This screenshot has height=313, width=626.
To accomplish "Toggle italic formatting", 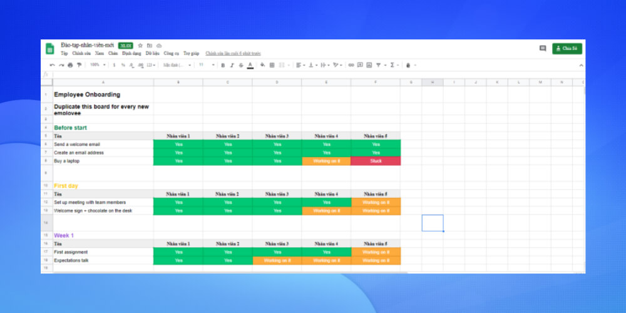I will (232, 65).
